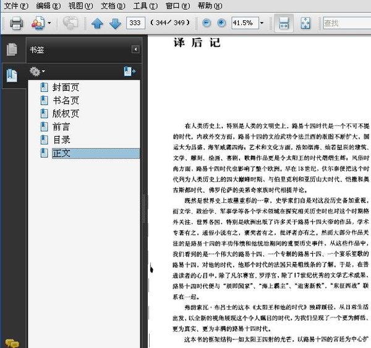Open the comments panel icon at bottom-left

[11, 342]
